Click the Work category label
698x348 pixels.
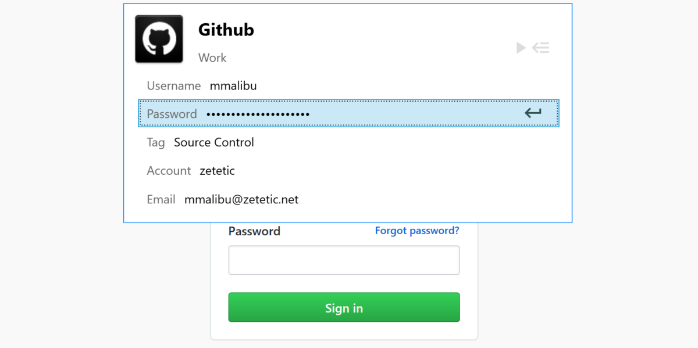[212, 58]
